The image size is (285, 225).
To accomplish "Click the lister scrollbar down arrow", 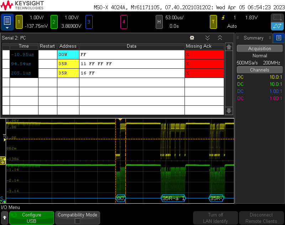I will coord(229,111).
